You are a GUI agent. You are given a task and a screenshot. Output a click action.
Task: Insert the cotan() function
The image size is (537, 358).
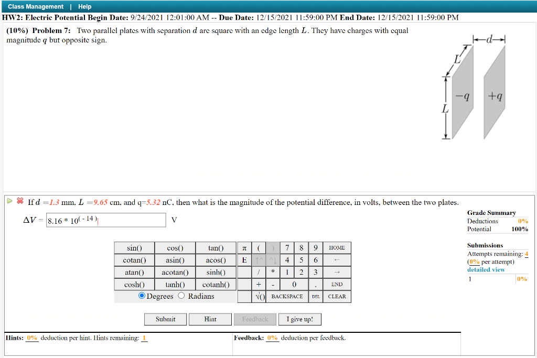pyautogui.click(x=134, y=260)
